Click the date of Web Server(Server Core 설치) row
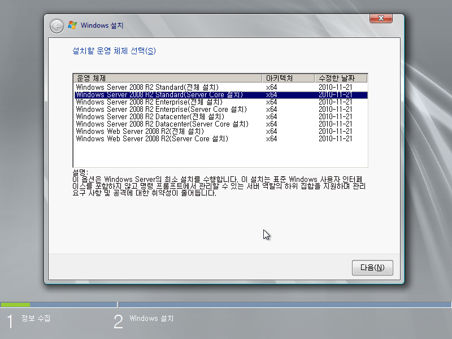 (335, 139)
